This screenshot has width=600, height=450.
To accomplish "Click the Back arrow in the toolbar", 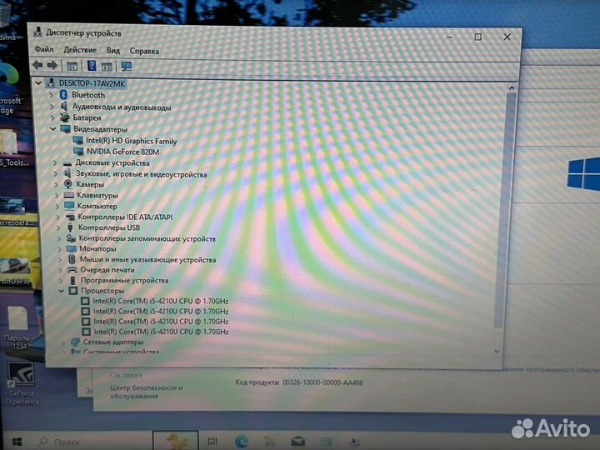I will click(37, 65).
